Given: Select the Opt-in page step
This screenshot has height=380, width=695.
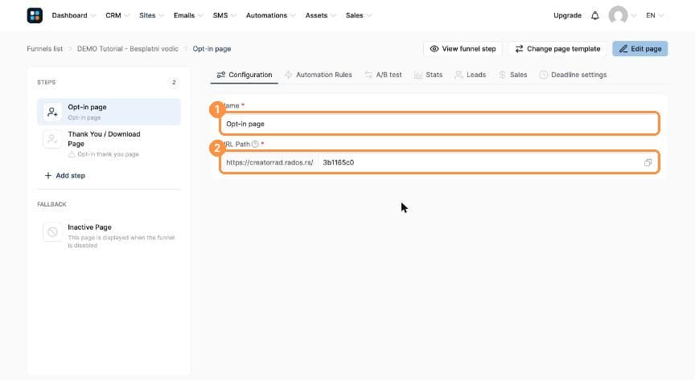Looking at the screenshot, I should 109,112.
